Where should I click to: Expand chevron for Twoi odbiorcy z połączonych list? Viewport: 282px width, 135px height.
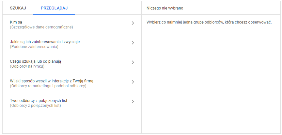click(x=133, y=102)
